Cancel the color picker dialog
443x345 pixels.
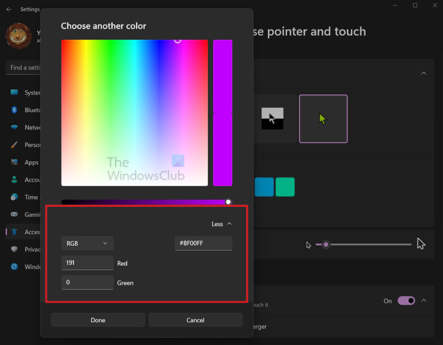pos(195,320)
